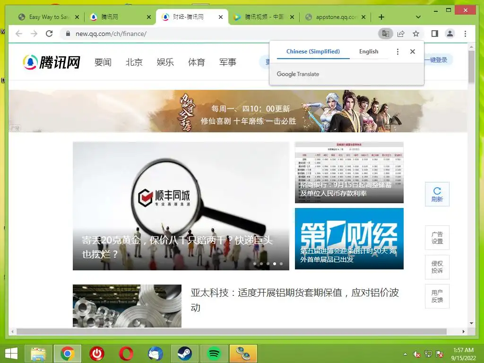
Task: Open the 招商银行 deposit rate article
Action: (349, 173)
